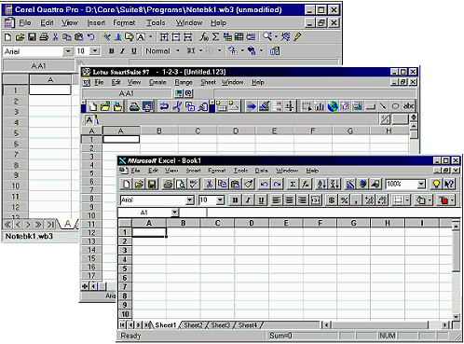Toggle Bold in Excel formatting toolbar
The height and width of the screenshot is (344, 464).
click(235, 200)
